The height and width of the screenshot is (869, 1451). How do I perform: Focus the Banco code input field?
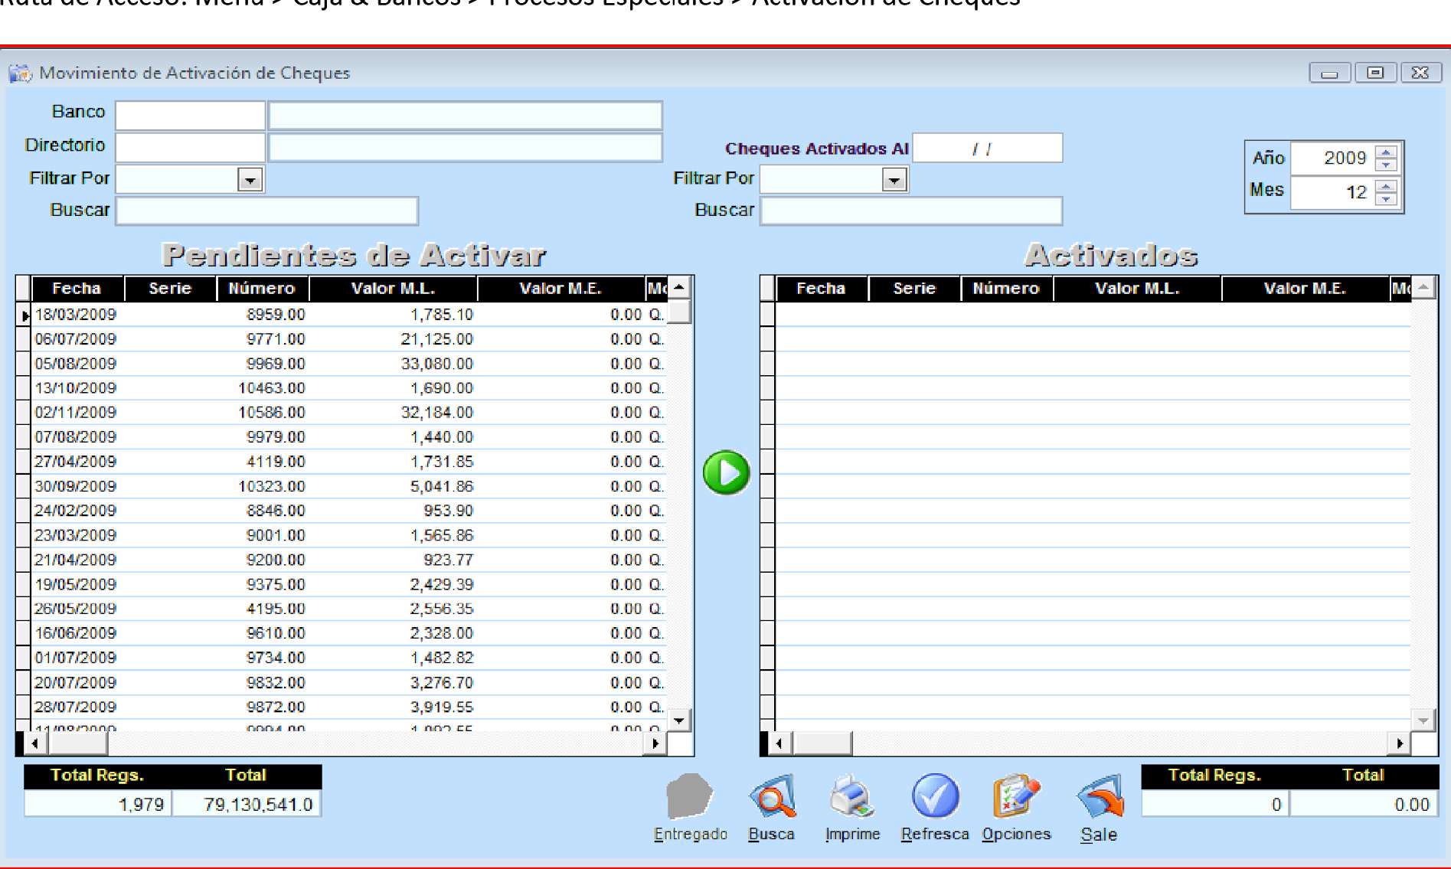coord(190,116)
